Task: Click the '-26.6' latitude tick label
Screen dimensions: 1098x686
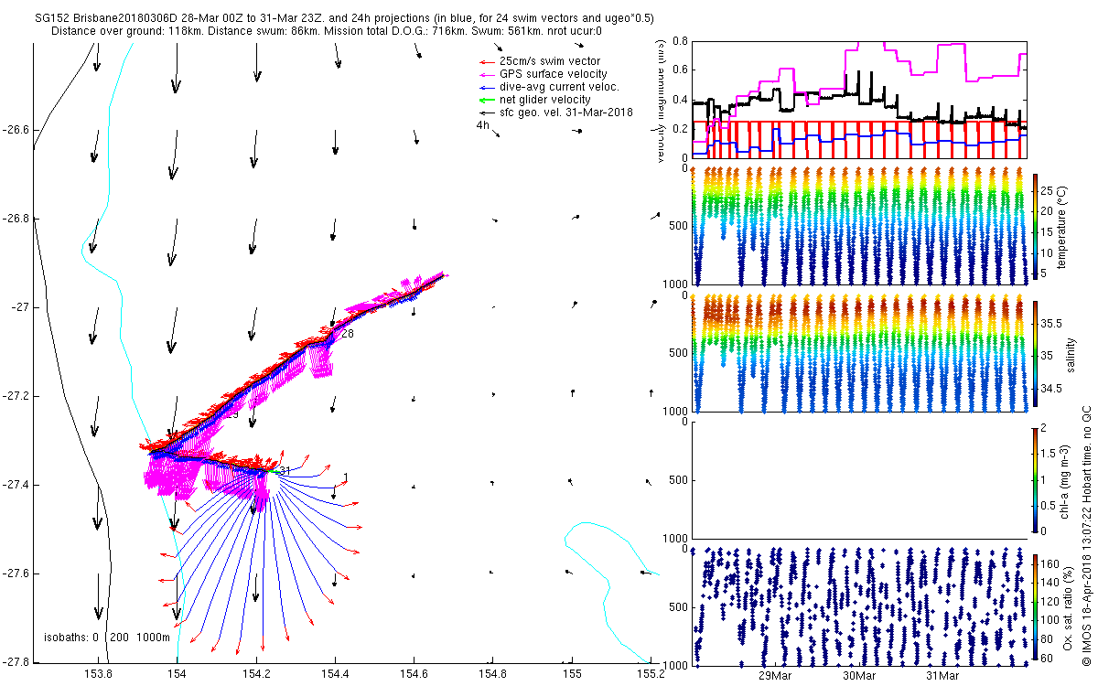Action: [x=15, y=130]
